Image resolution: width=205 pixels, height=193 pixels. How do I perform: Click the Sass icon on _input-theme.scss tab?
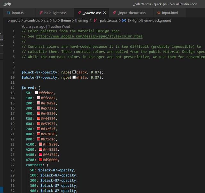coord(114,13)
